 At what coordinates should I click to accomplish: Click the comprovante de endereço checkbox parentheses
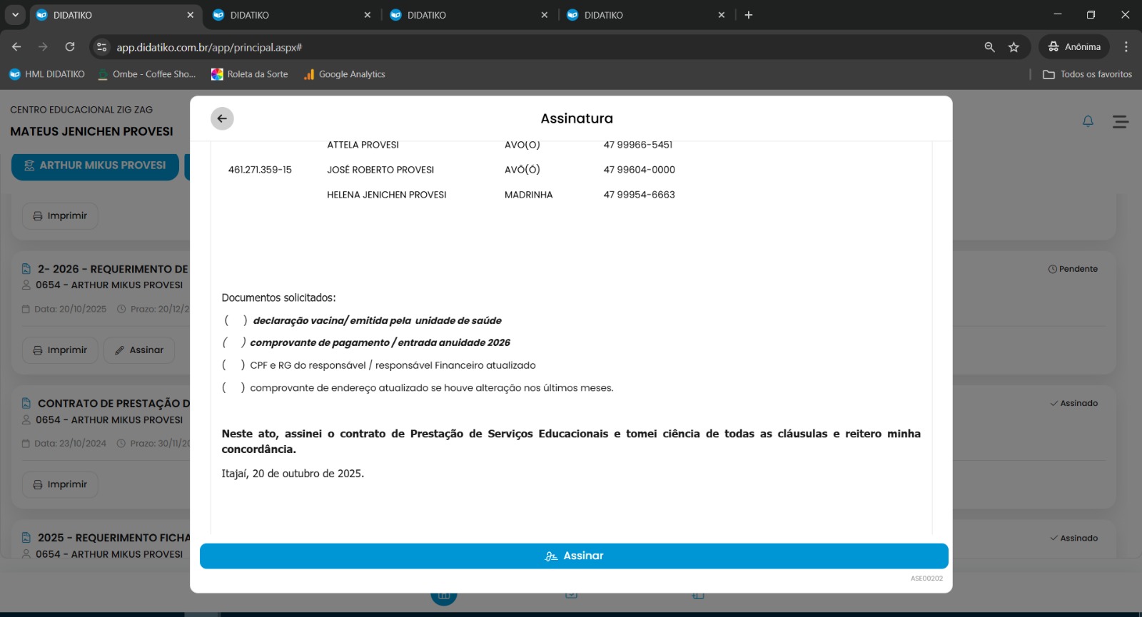(233, 388)
